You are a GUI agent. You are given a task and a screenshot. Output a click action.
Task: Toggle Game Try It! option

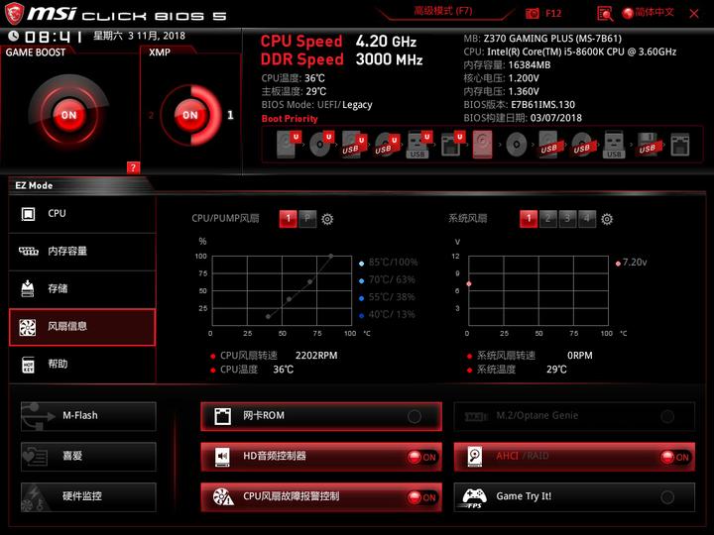[x=574, y=497]
